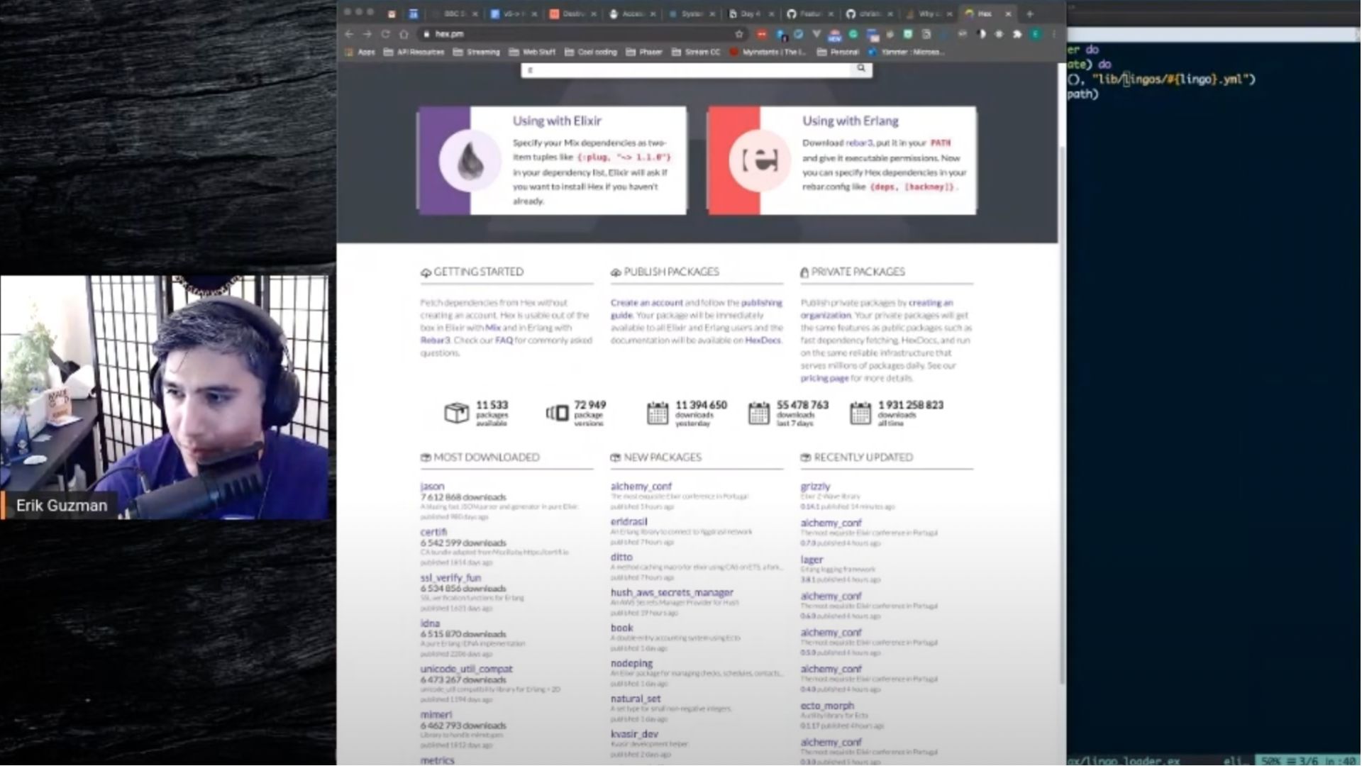This screenshot has width=1362, height=766.
Task: Bookmark page with the star icon
Action: (x=739, y=34)
